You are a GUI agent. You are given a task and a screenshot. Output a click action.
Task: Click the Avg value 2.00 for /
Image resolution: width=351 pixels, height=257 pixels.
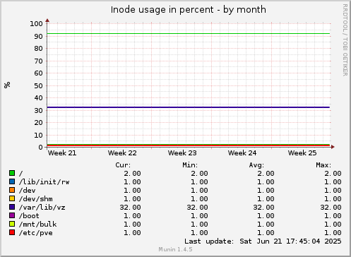click(266, 174)
